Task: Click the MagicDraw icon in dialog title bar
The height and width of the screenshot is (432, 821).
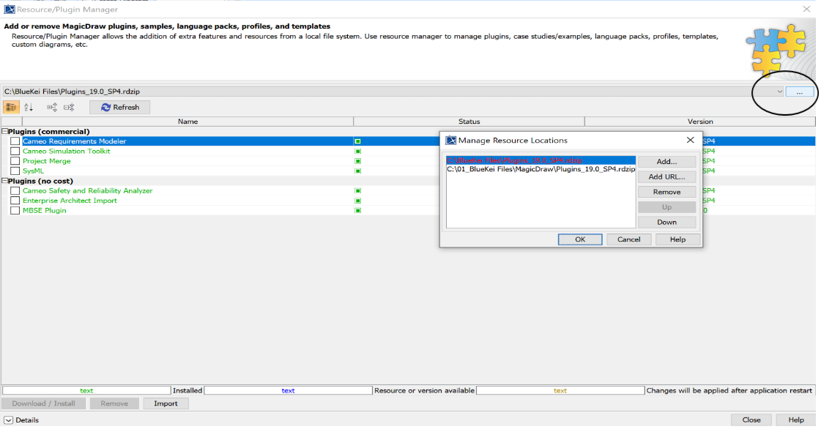Action: click(x=449, y=140)
